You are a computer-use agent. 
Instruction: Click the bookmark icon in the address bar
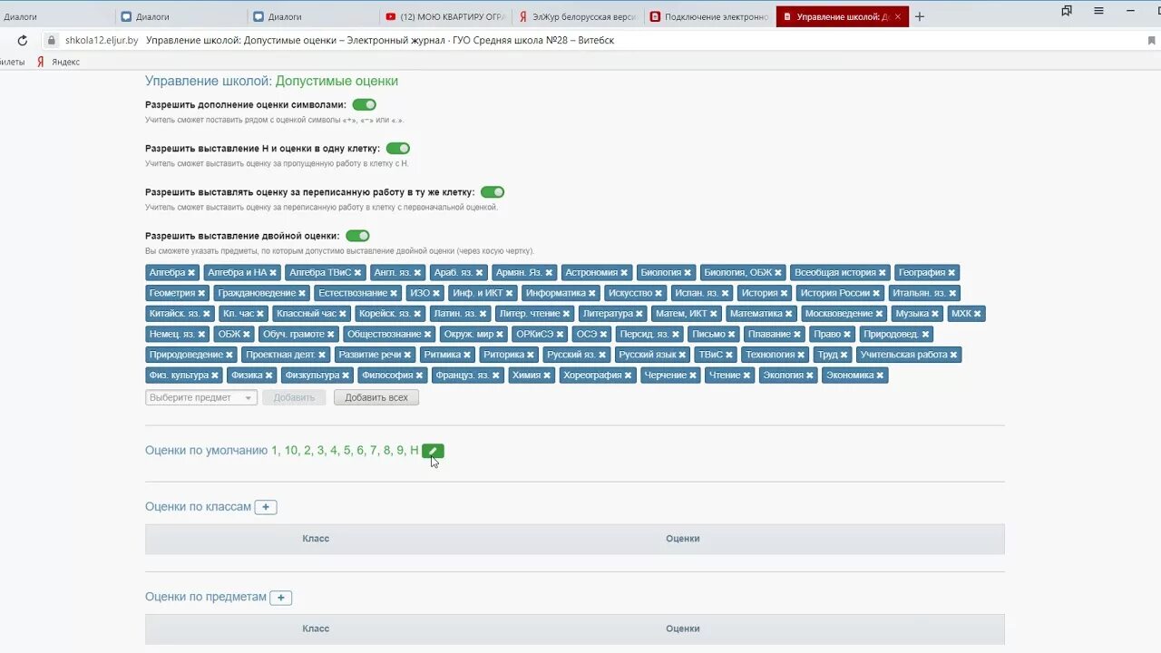(x=1152, y=41)
